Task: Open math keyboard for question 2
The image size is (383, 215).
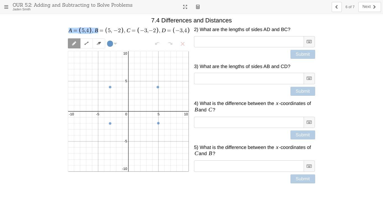Action: tap(309, 42)
